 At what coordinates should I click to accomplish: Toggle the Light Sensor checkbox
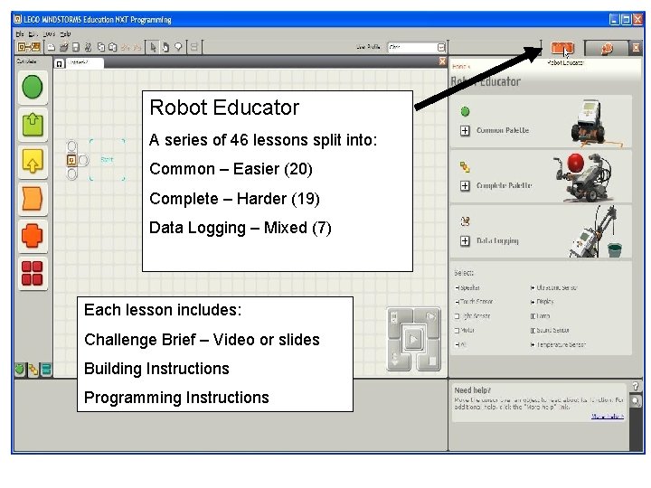tap(458, 316)
